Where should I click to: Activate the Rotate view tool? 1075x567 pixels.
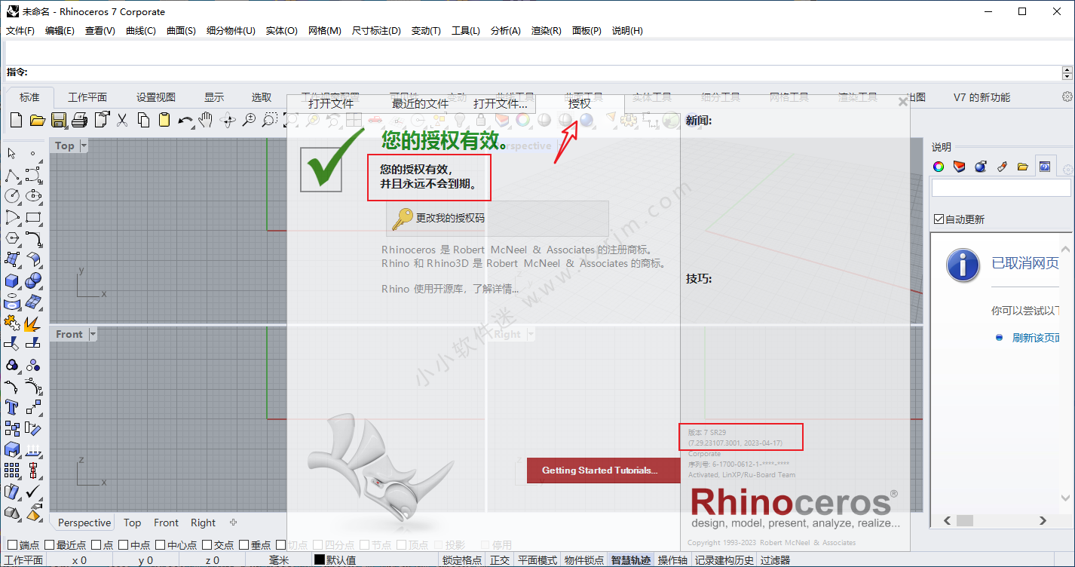pyautogui.click(x=227, y=119)
